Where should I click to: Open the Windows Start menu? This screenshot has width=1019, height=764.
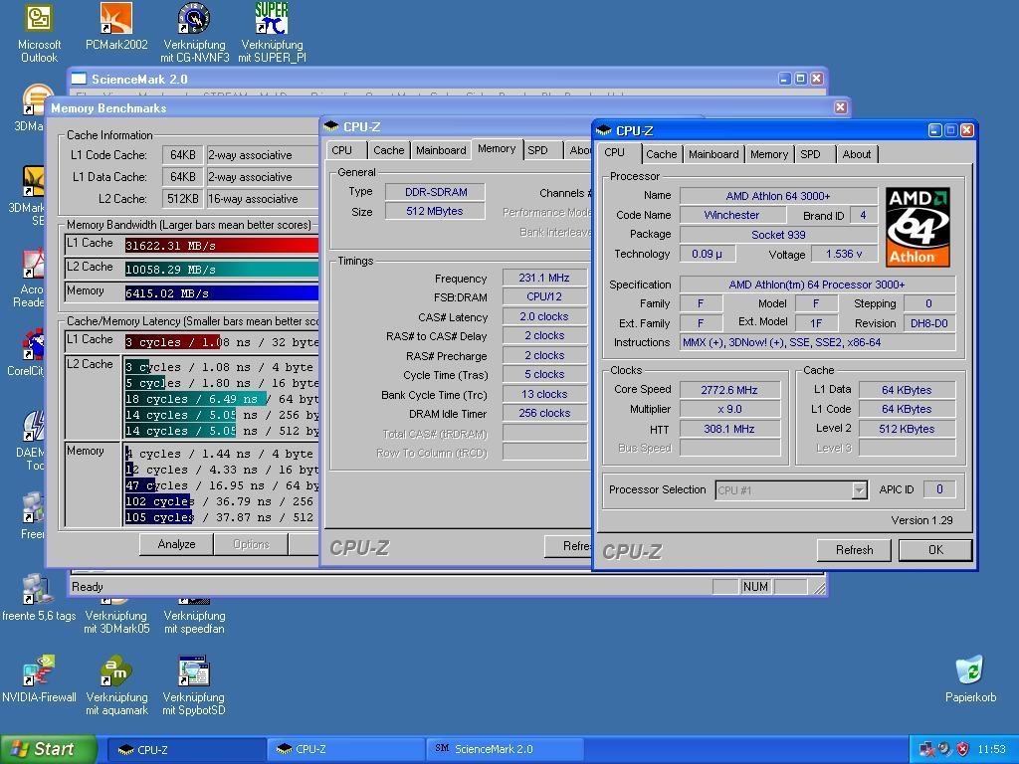point(49,749)
